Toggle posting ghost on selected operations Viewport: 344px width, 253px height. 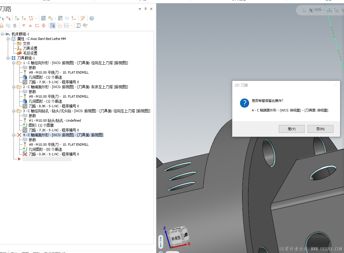click(x=15, y=26)
